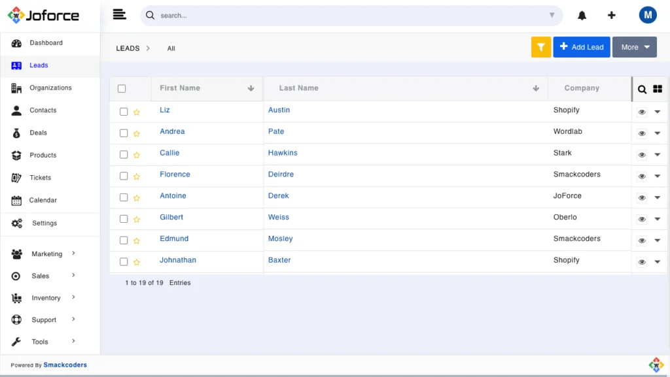
Task: Open the All leads breadcrumb filter
Action: click(171, 48)
